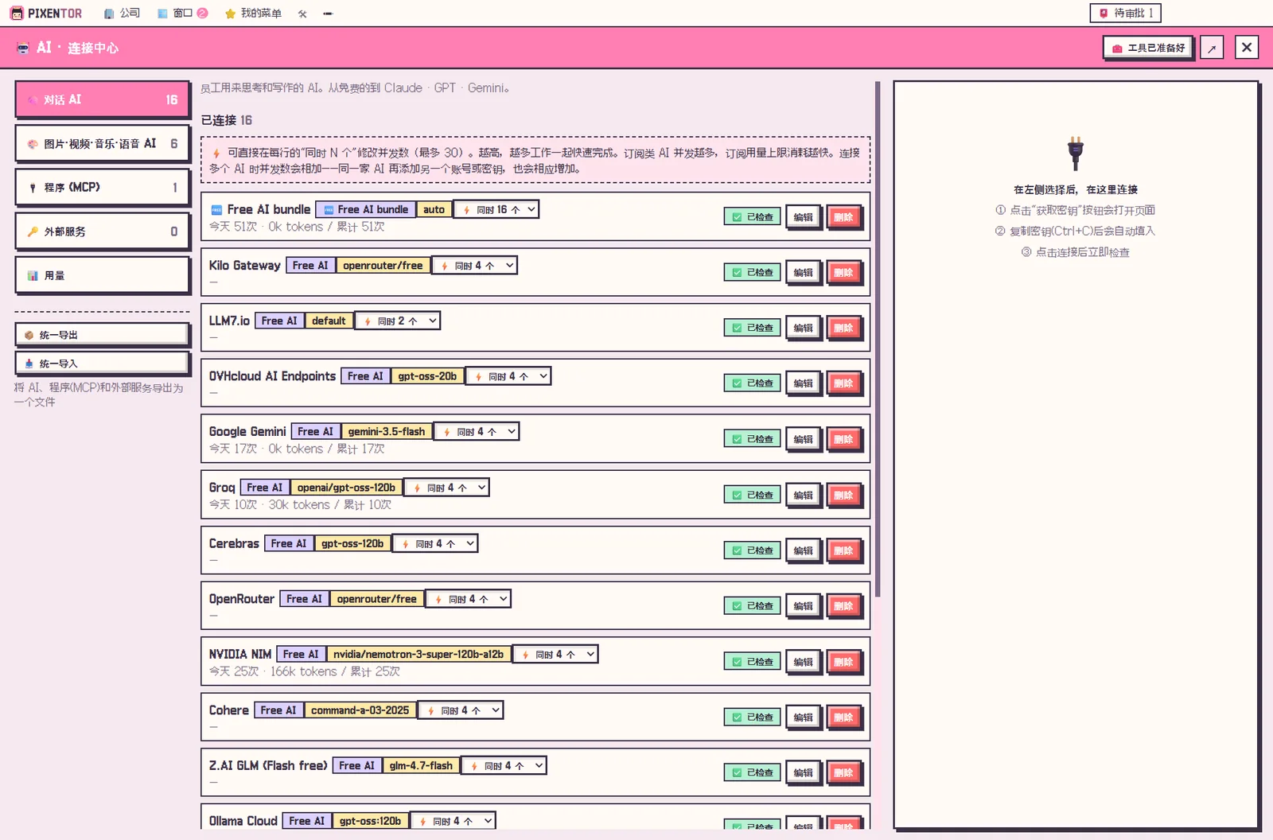The height and width of the screenshot is (840, 1273).
Task: Open concurrency dropdown for Kilo Gateway
Action: [x=475, y=266]
